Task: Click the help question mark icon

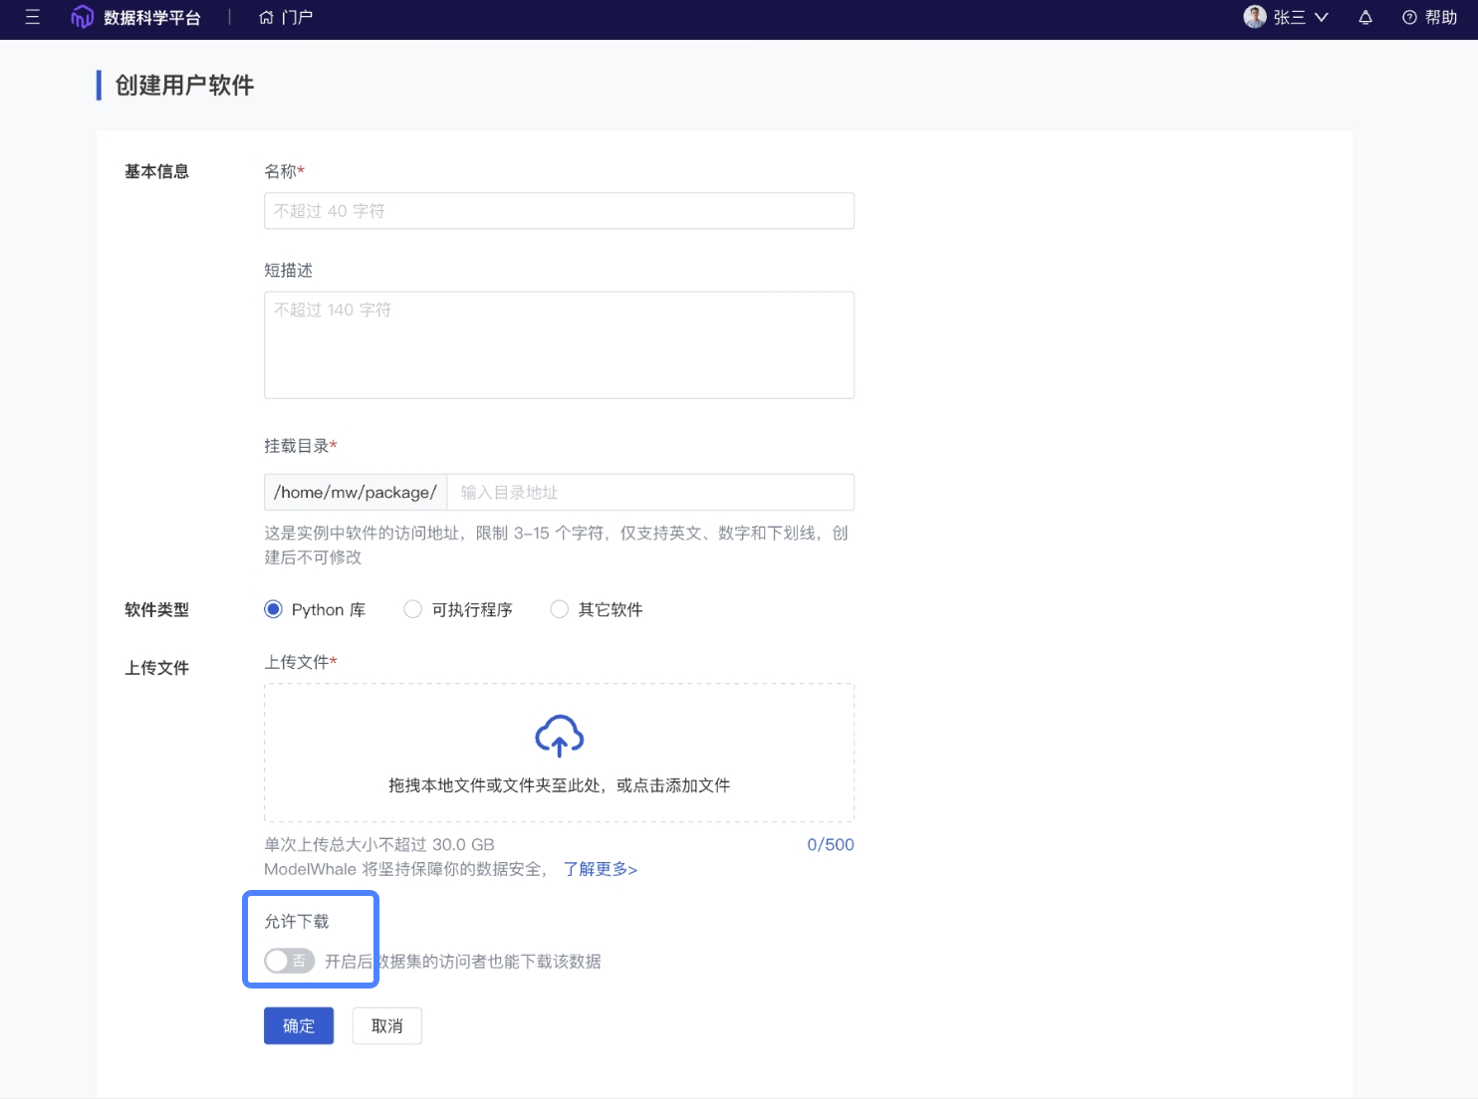Action: coord(1409,17)
